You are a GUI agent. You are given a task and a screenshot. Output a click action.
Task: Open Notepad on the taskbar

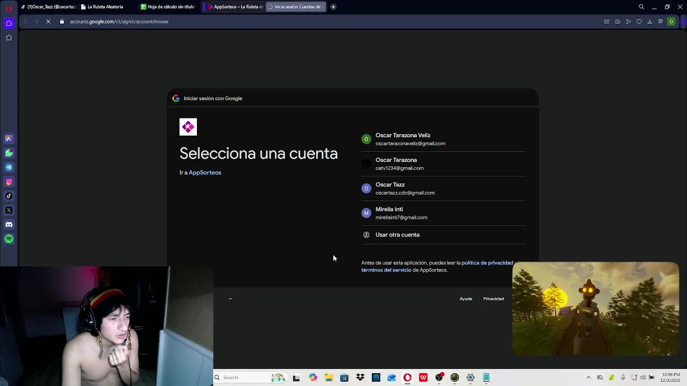(x=486, y=377)
